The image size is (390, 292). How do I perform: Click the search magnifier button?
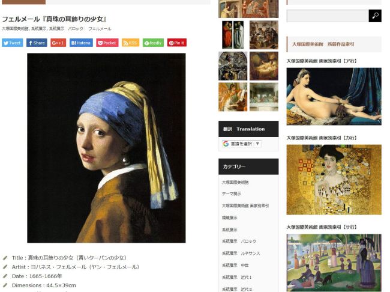[x=375, y=16]
